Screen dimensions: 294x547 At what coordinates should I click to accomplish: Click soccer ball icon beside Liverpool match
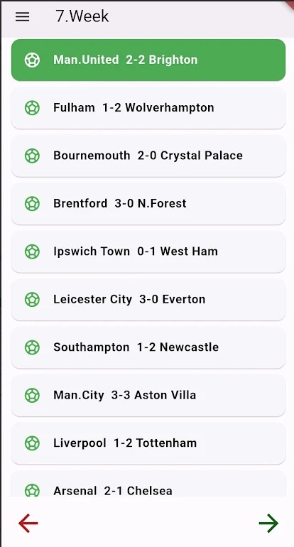point(32,443)
